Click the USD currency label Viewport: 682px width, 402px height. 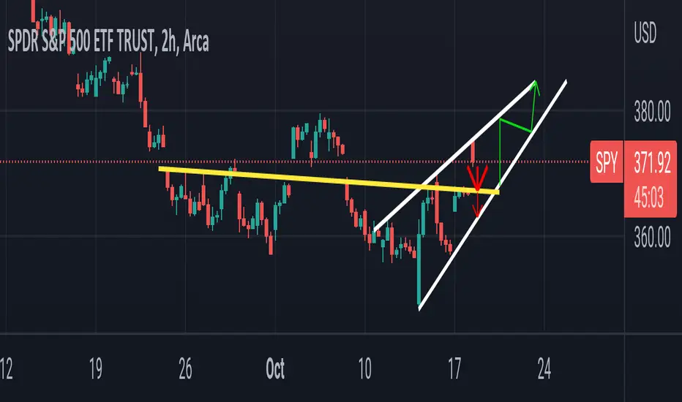click(x=645, y=34)
